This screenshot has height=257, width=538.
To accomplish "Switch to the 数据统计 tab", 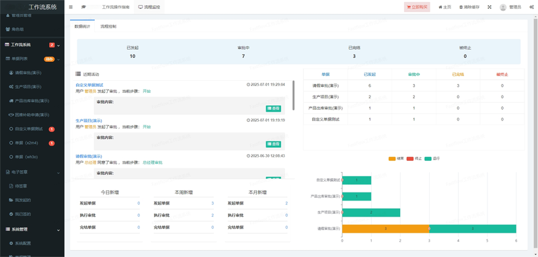I will [x=82, y=26].
